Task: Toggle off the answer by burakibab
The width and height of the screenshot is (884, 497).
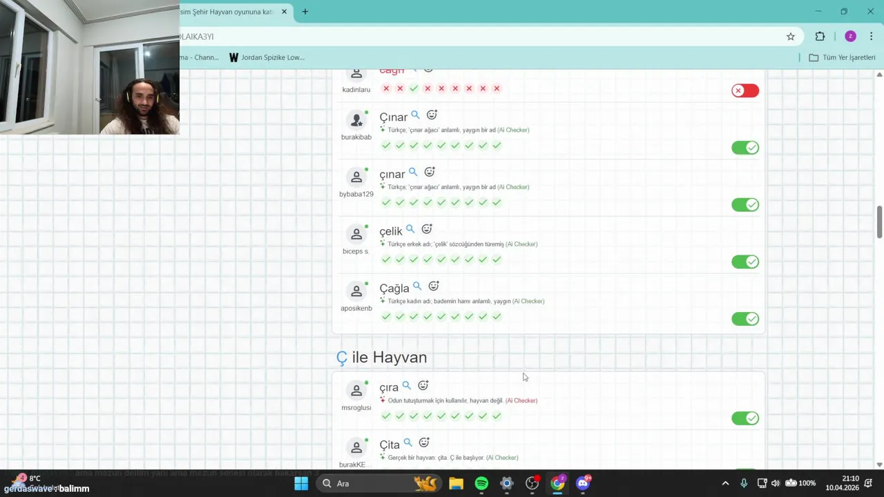Action: pos(745,148)
